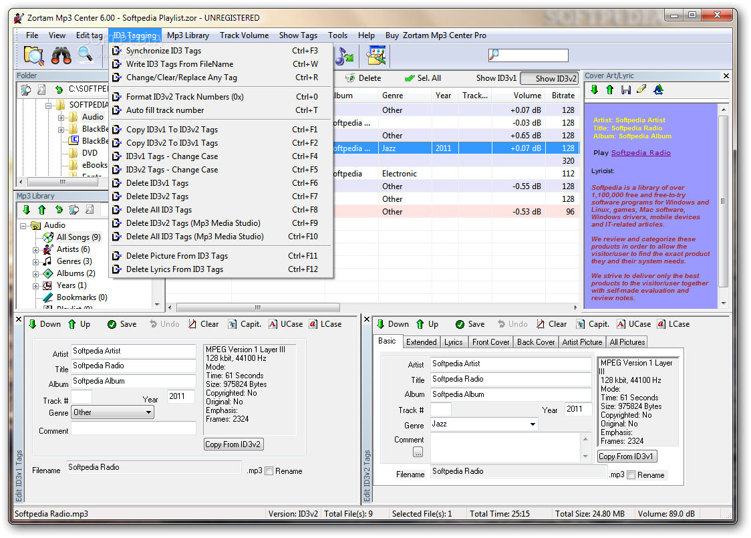The width and height of the screenshot is (751, 538).
Task: Select Auto fill track number
Action: (220, 110)
